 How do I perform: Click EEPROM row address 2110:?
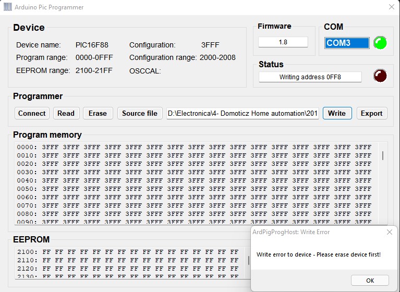27,260
